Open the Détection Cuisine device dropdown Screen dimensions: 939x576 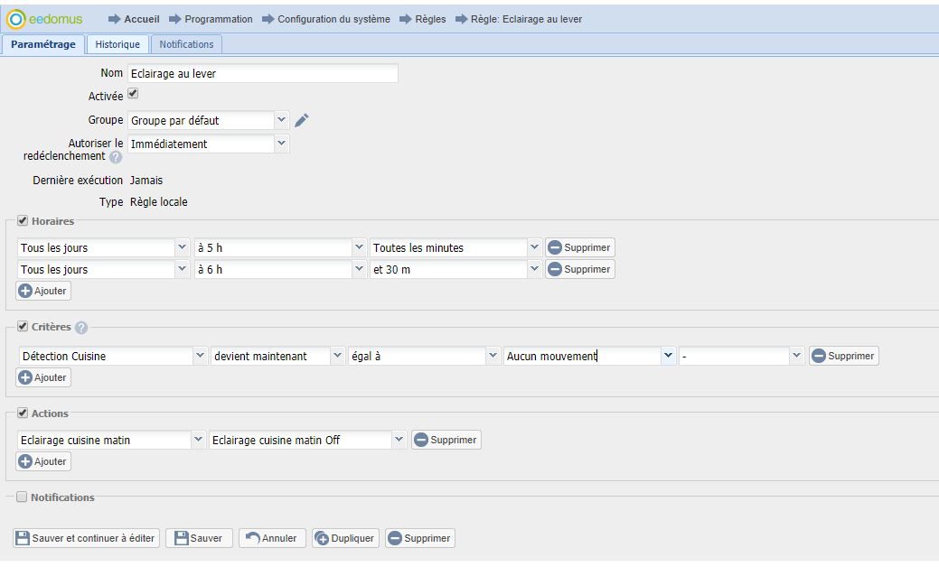[200, 356]
